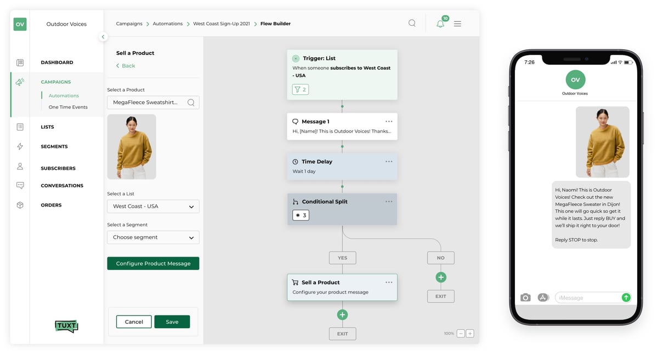The width and height of the screenshot is (669, 355).
Task: Click the Conversations chat bubble icon
Action: click(20, 186)
